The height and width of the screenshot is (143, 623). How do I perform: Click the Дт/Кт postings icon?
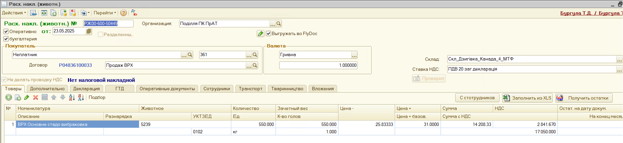coord(134,13)
